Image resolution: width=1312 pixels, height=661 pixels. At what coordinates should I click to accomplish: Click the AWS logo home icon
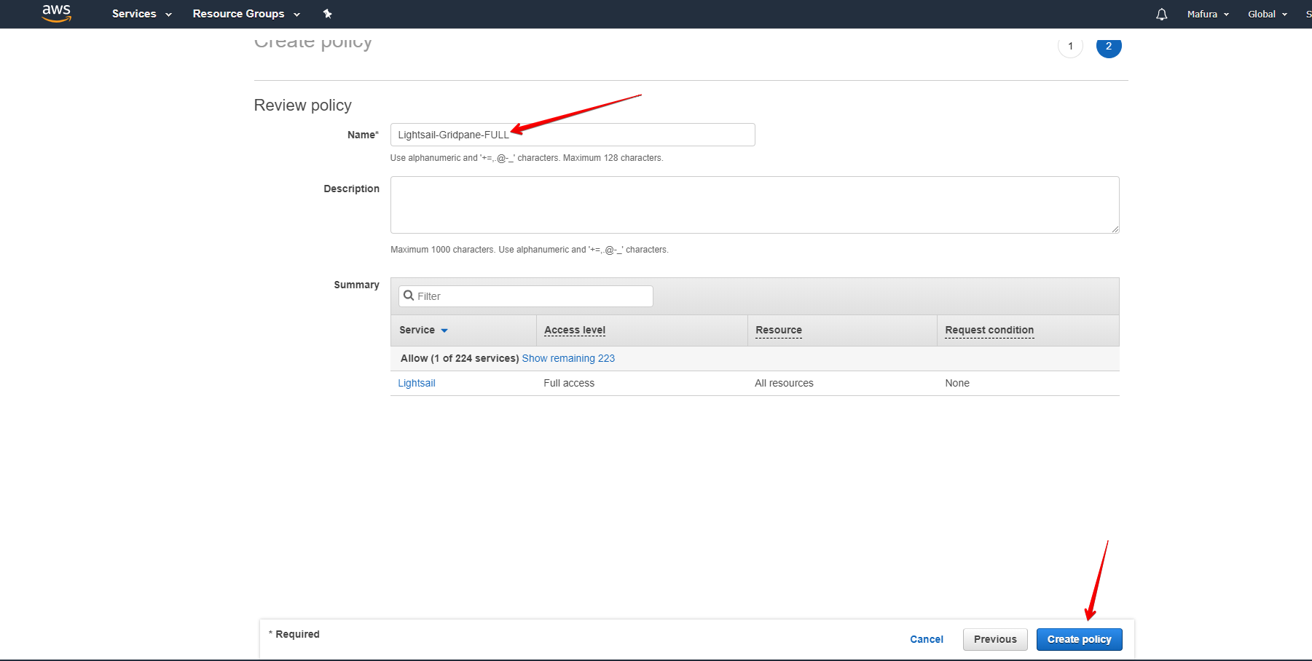(56, 13)
